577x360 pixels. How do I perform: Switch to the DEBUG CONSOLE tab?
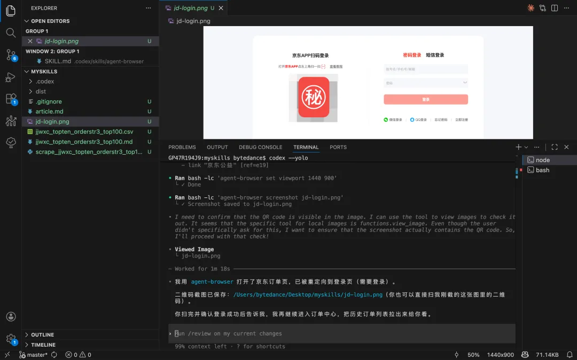260,147
